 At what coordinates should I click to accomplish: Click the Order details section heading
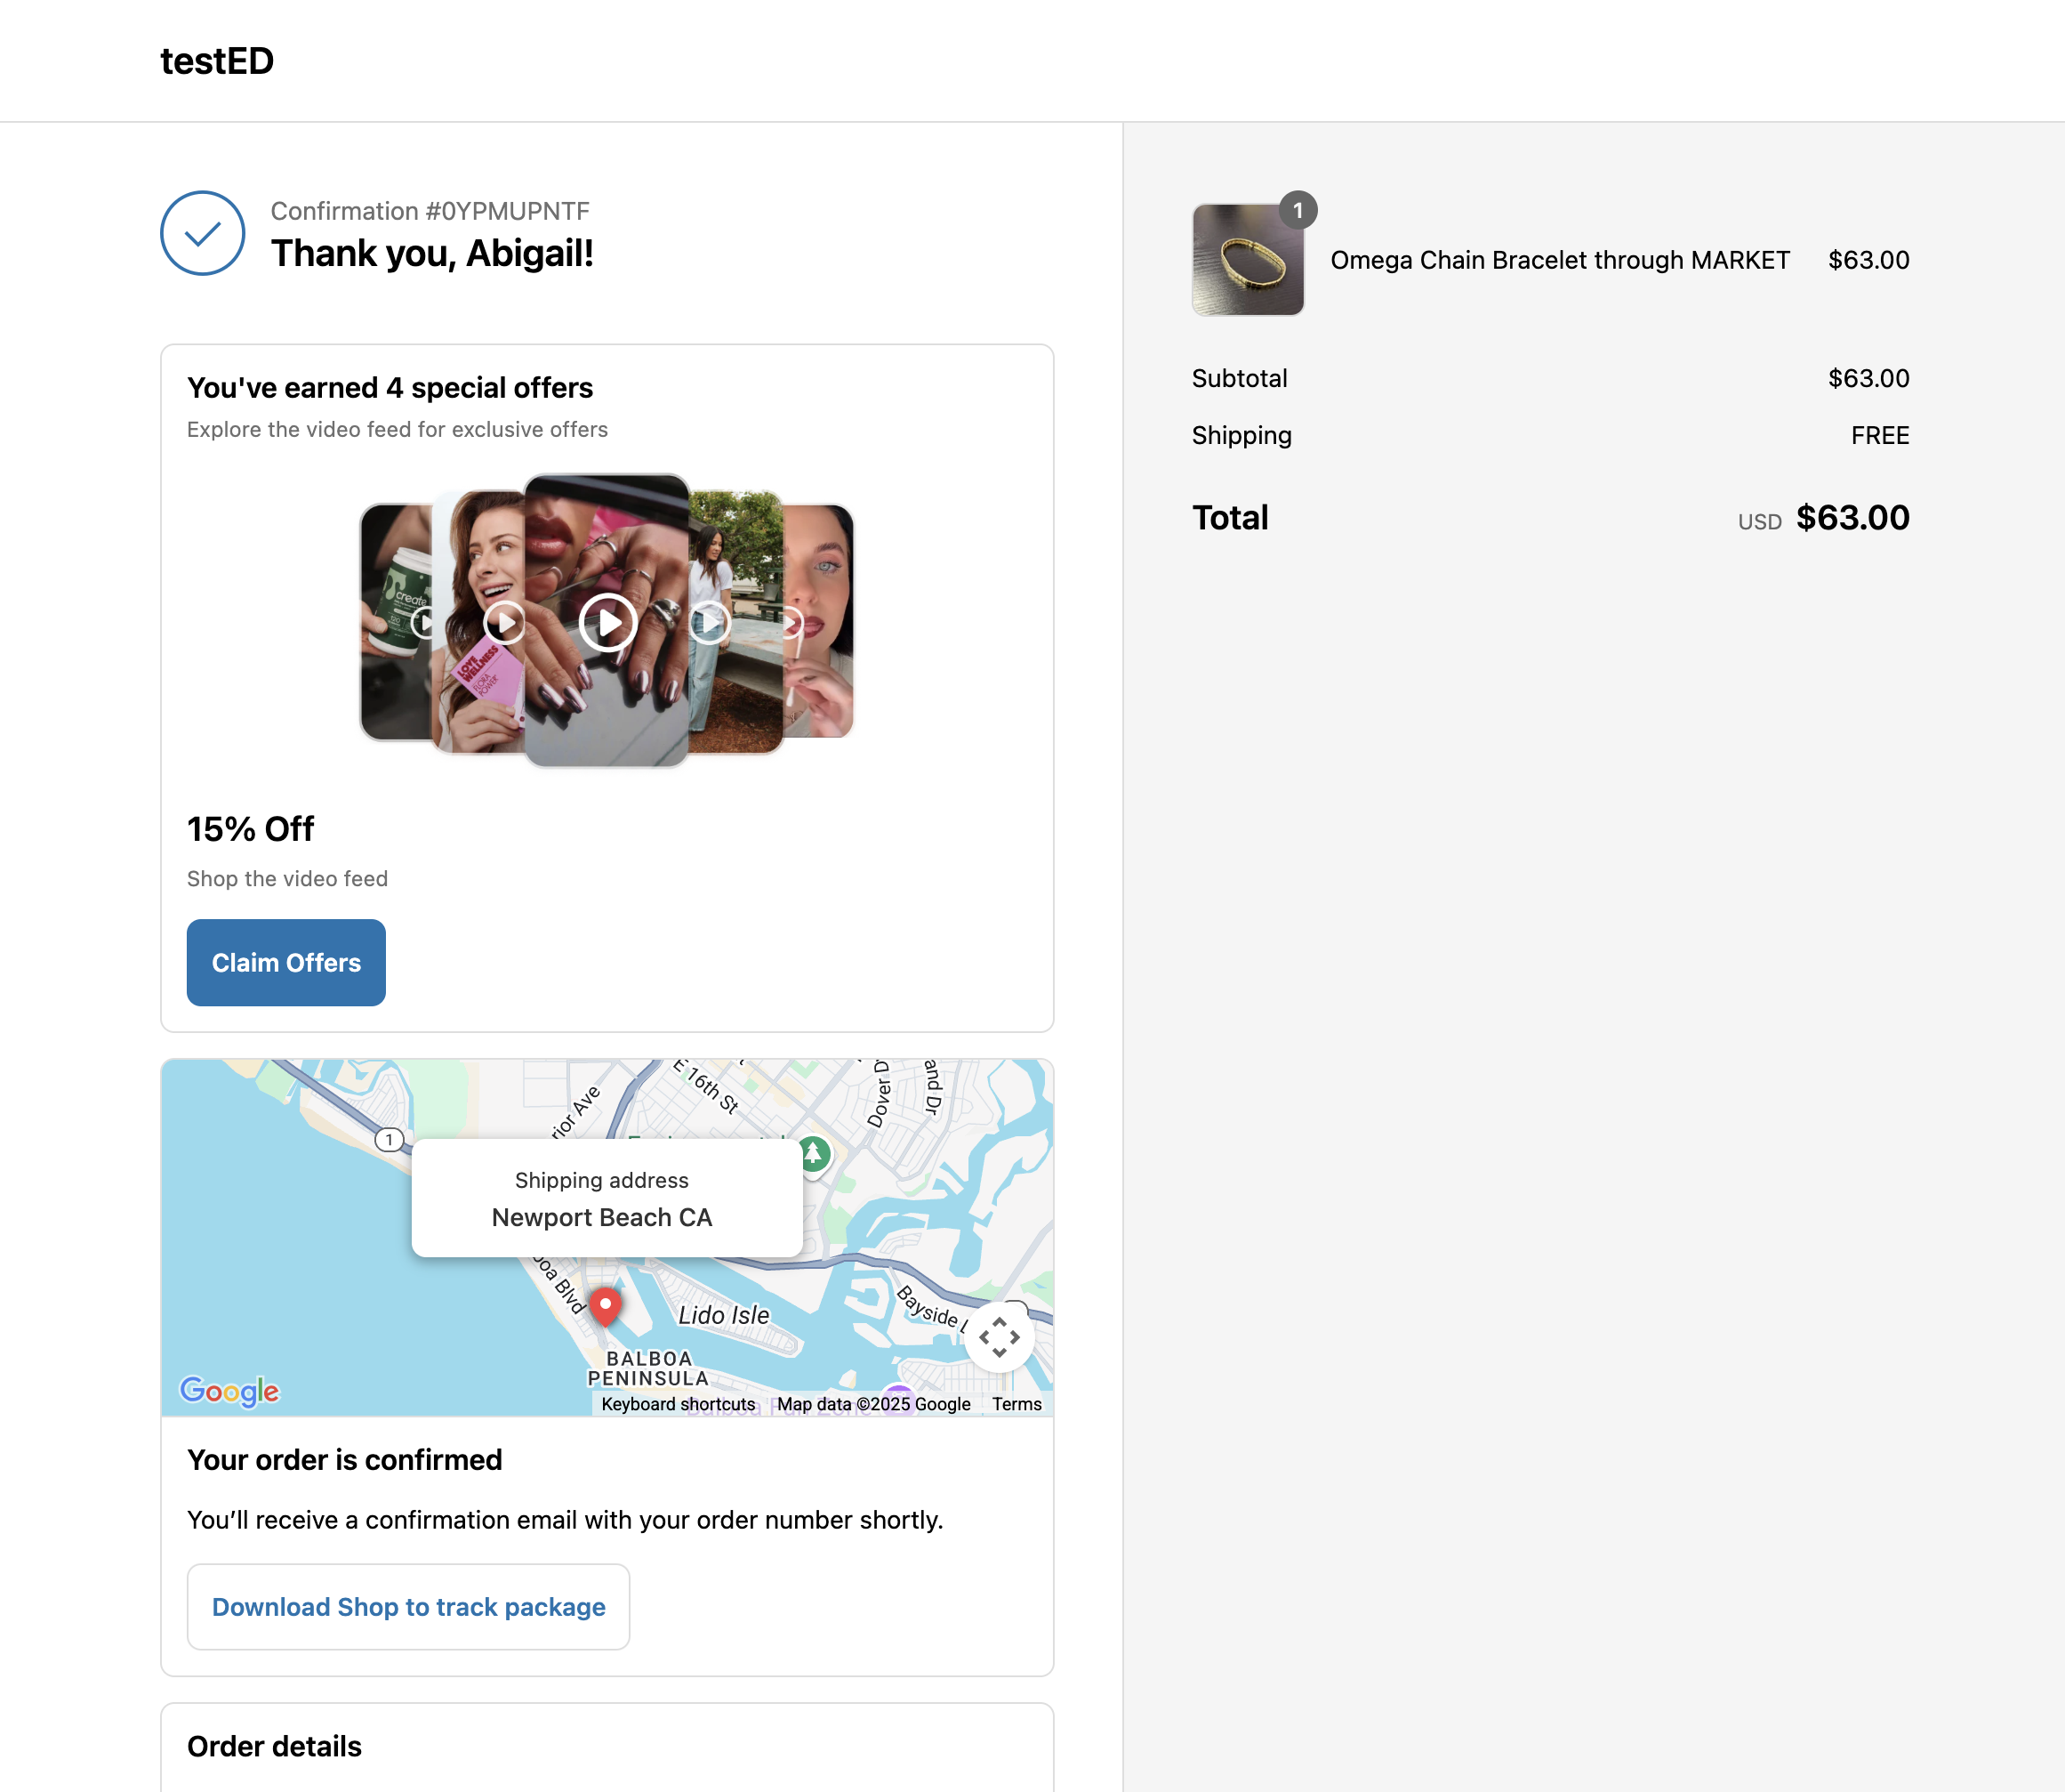coord(274,1746)
